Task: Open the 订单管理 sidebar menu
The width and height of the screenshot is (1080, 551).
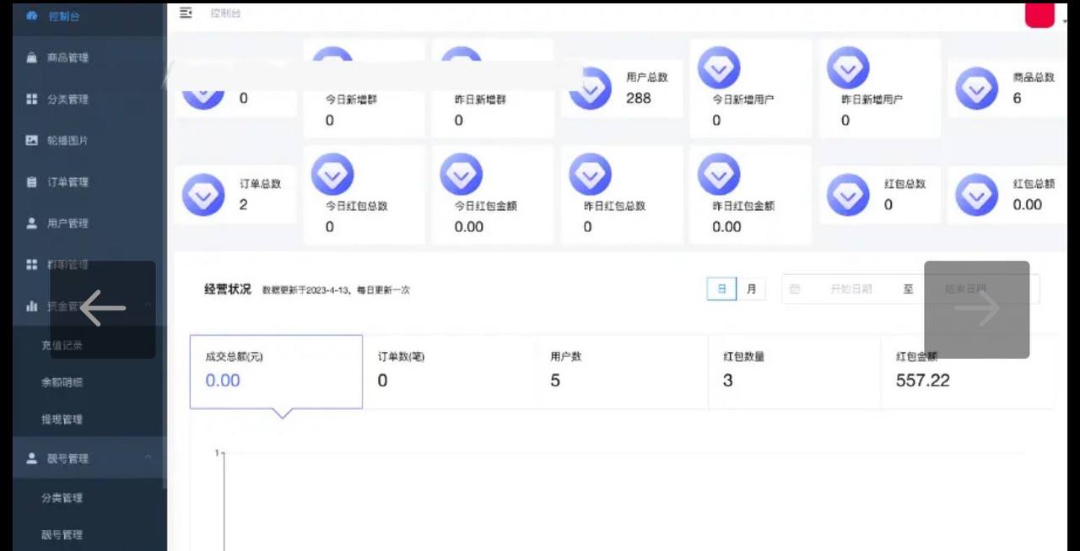Action: 67,181
